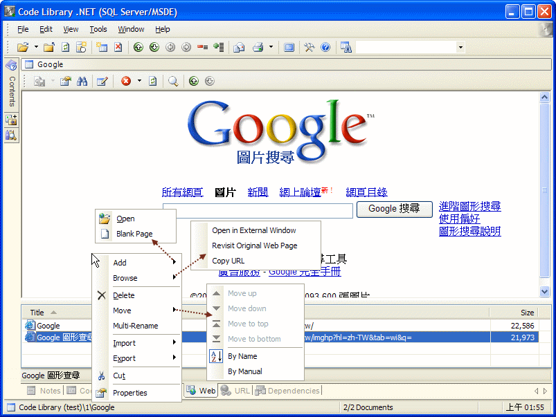Click the sidebar icon directly below Contents
The image size is (556, 417).
pyautogui.click(x=11, y=120)
